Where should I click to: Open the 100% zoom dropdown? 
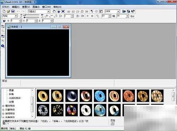tap(118, 11)
